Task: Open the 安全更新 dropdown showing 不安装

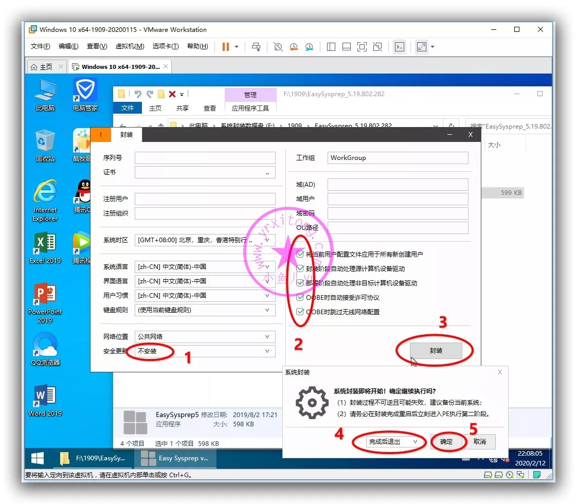Action: [x=204, y=351]
